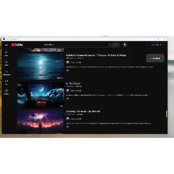
Task: Open channel avatar under Anomaly video
Action: point(67,119)
